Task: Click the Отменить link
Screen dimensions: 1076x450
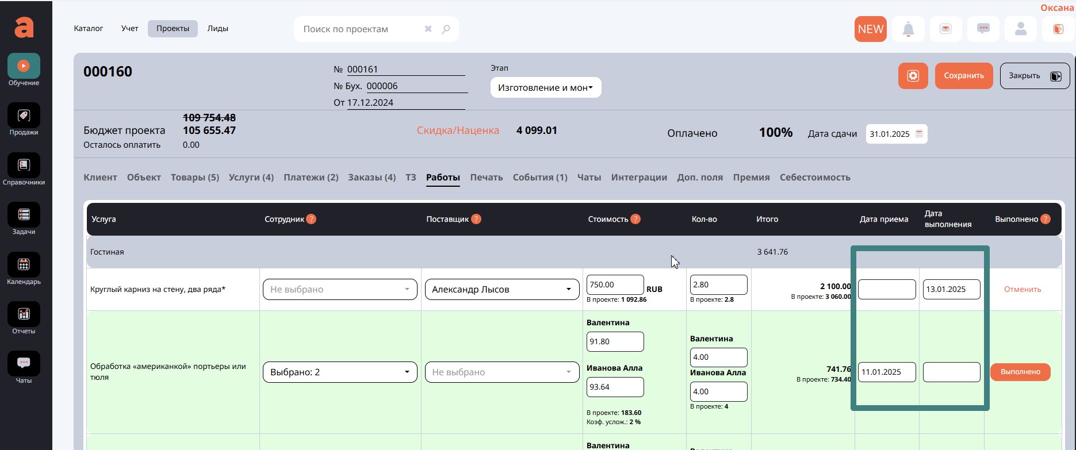Action: tap(1022, 290)
